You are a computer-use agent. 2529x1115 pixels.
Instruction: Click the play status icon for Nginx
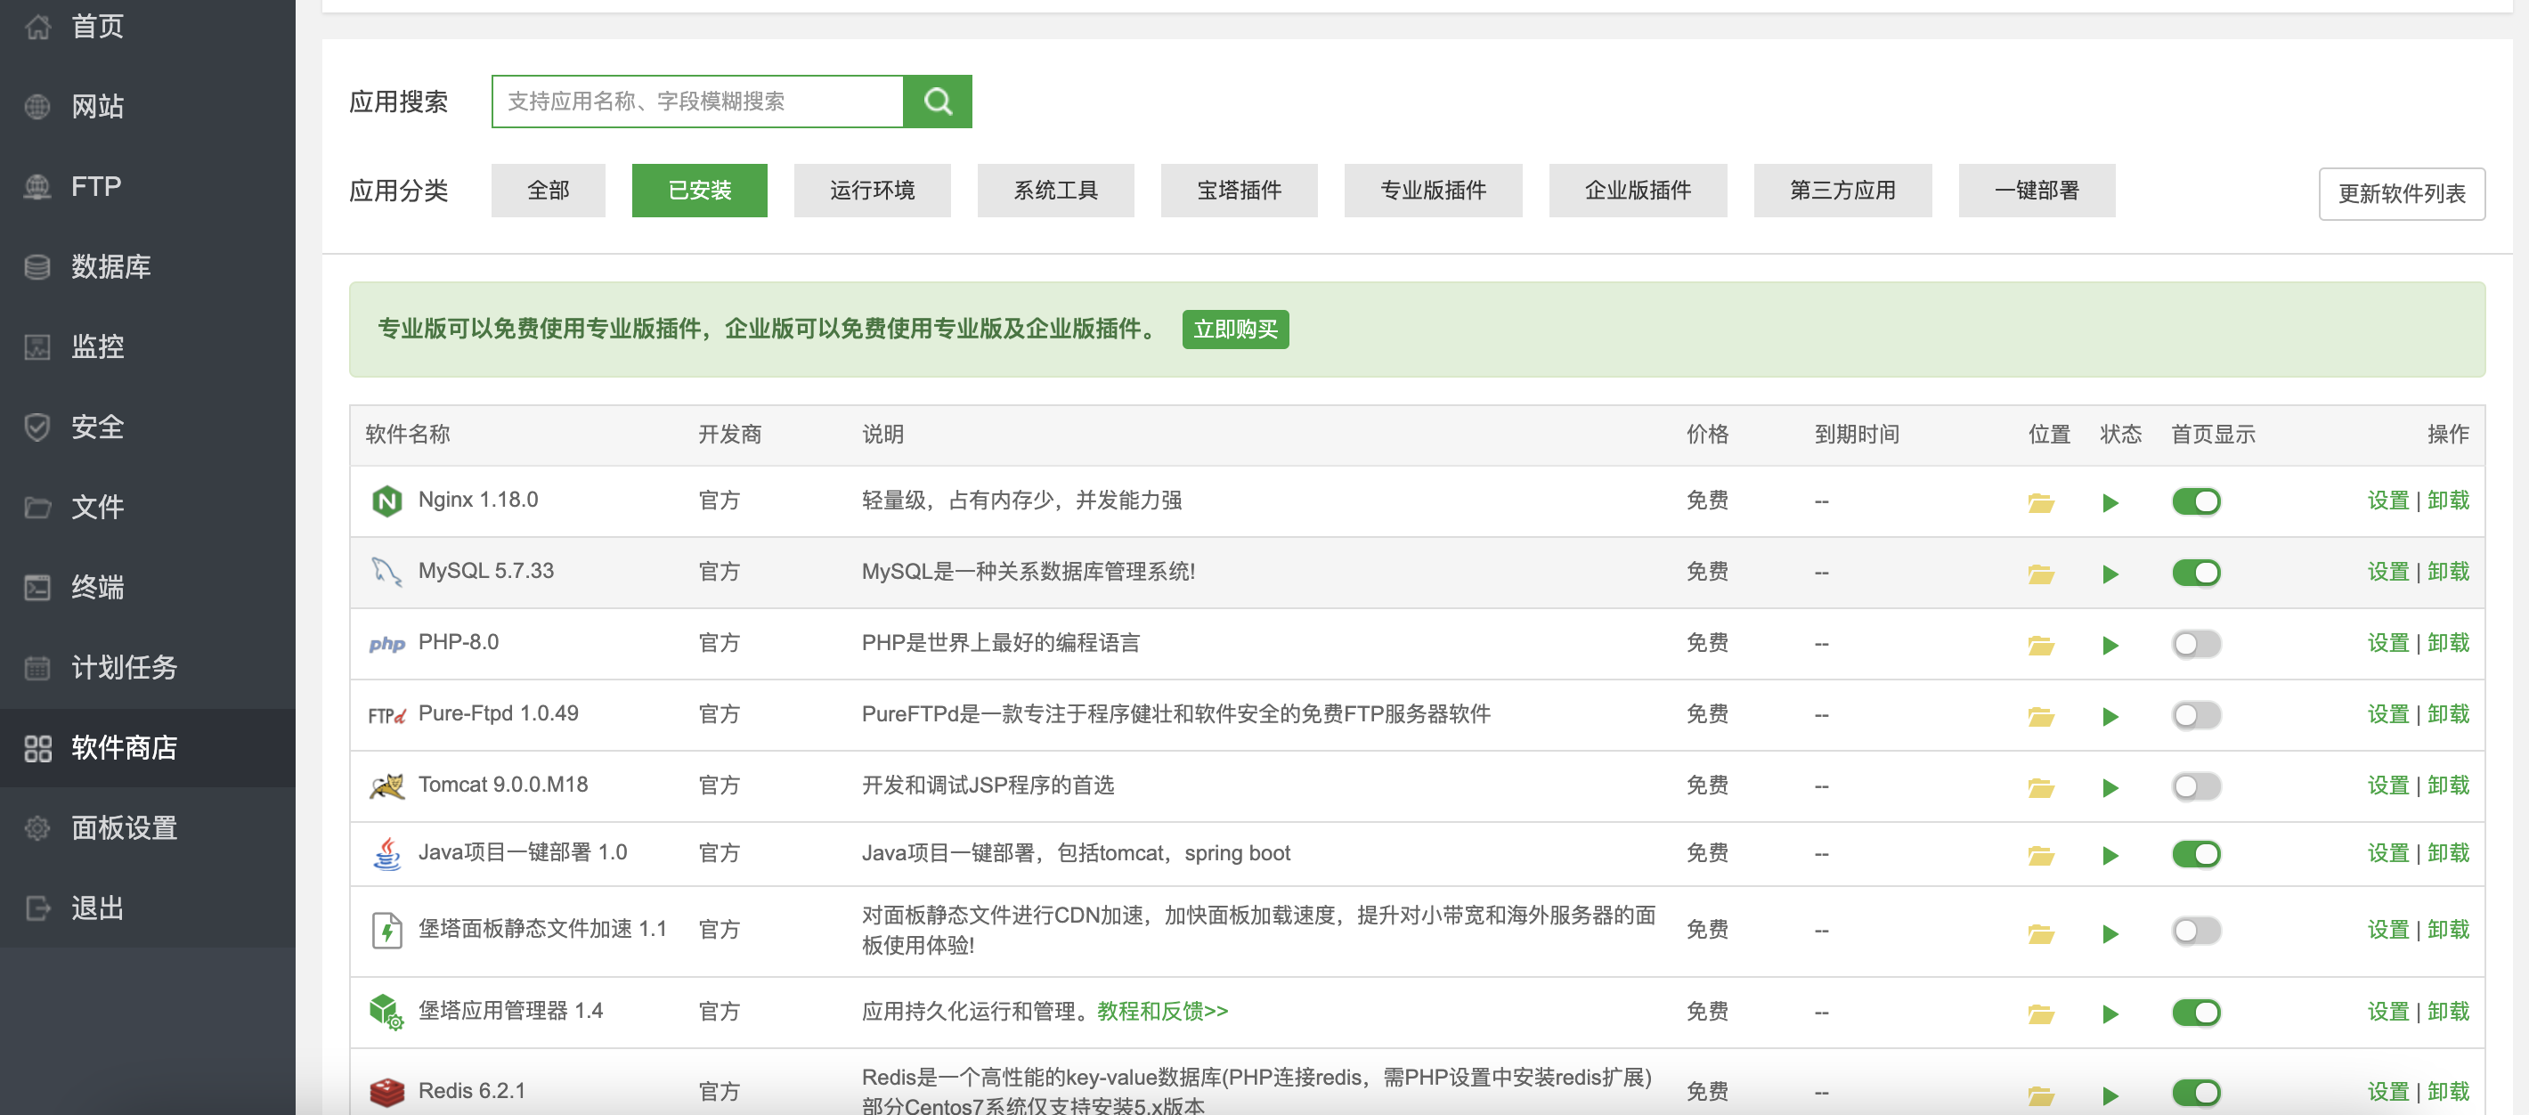click(x=2110, y=502)
